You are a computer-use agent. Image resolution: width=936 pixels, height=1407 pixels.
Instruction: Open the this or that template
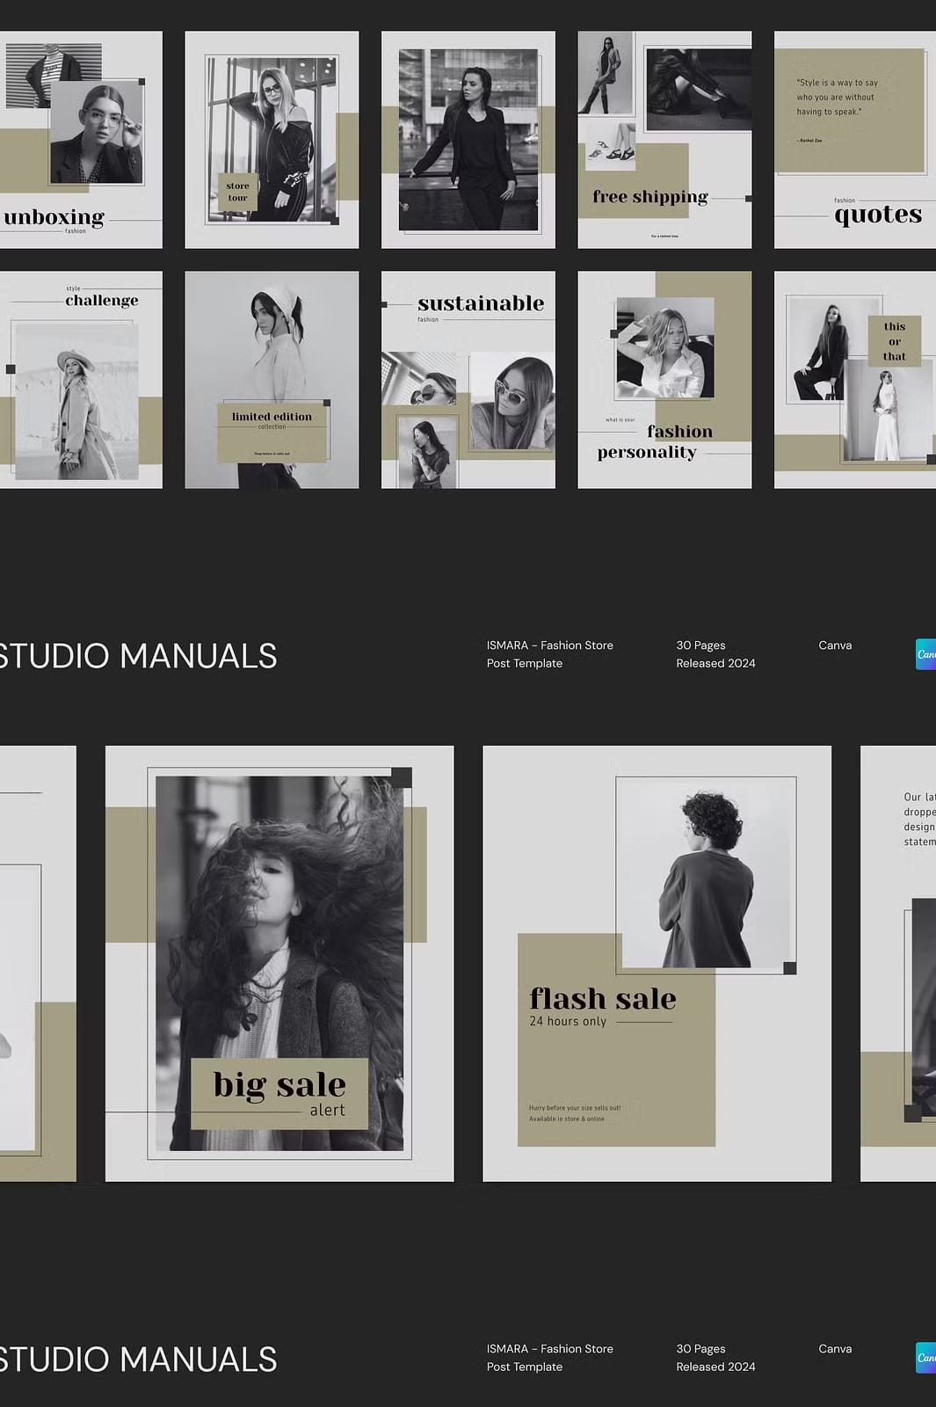(x=855, y=380)
